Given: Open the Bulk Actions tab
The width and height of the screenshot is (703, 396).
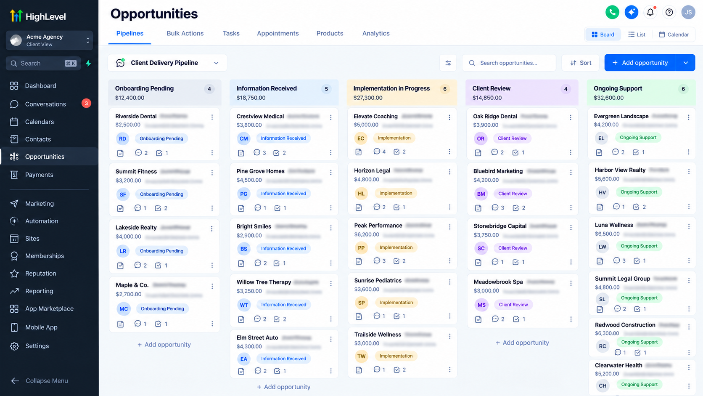Looking at the screenshot, I should point(185,33).
